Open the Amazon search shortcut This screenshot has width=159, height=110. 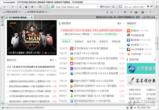click(x=148, y=6)
